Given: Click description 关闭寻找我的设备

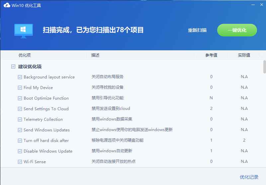Looking at the screenshot, I should pos(107,87).
